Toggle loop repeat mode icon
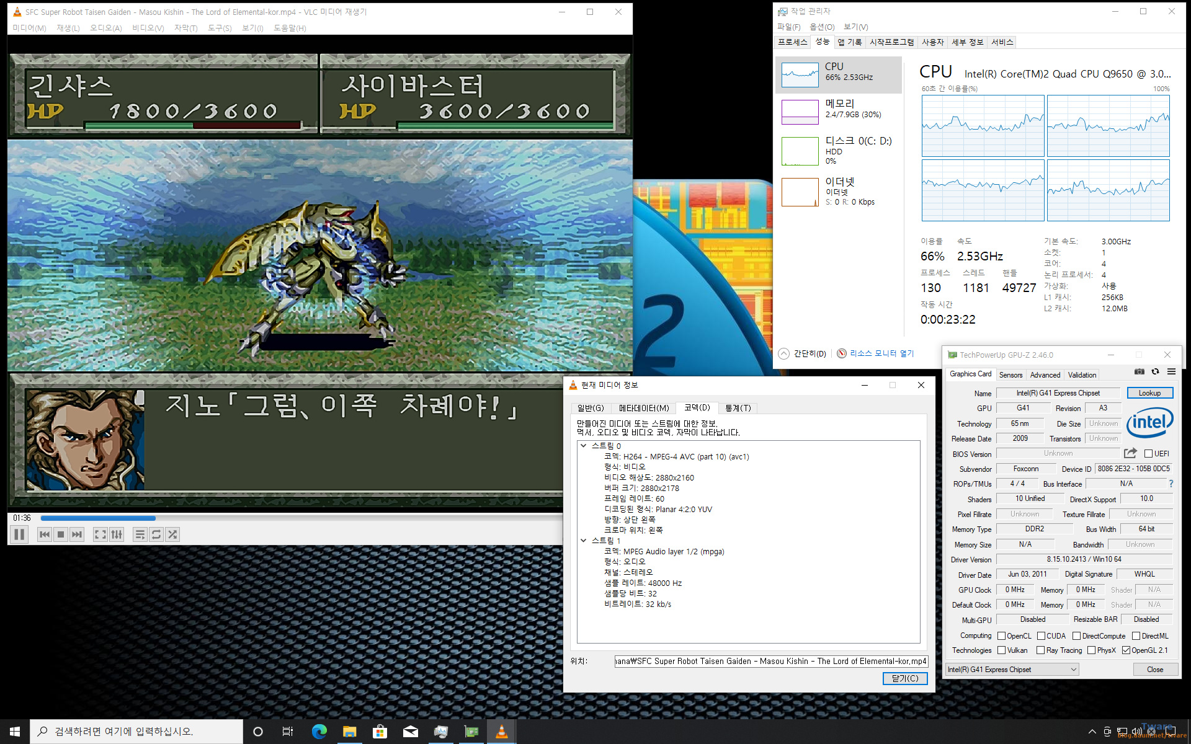 pyautogui.click(x=156, y=534)
